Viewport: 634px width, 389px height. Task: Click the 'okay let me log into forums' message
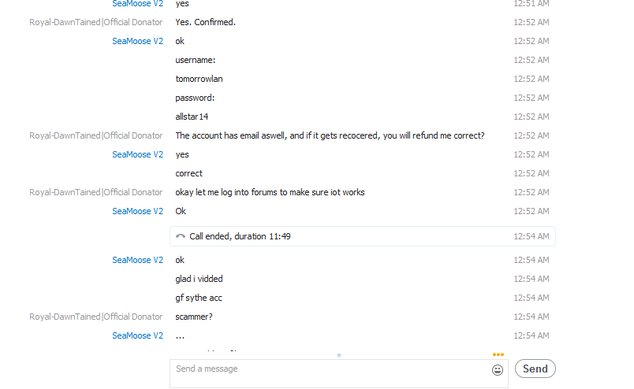coord(270,192)
